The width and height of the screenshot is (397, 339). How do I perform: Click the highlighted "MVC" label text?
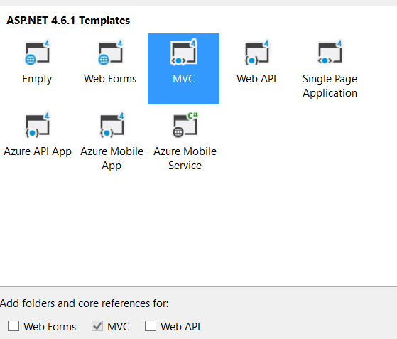click(x=184, y=79)
